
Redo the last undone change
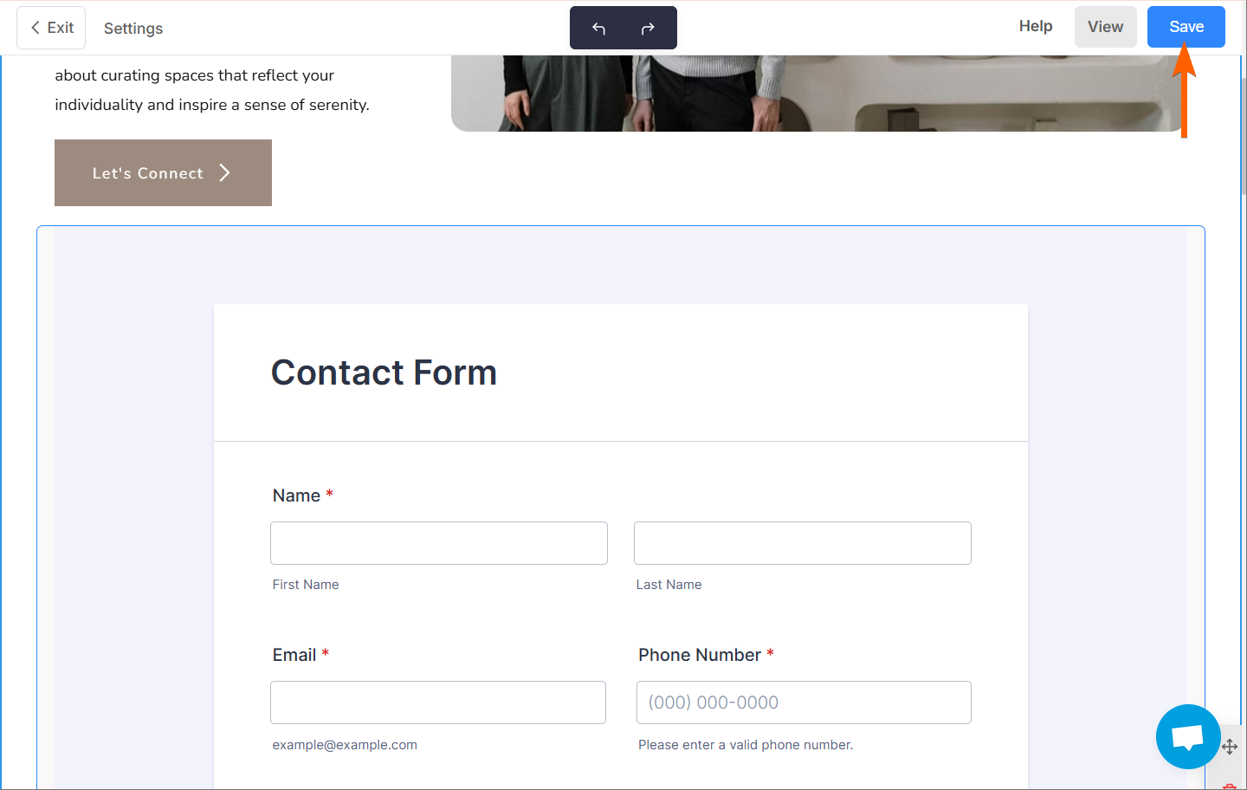click(648, 29)
